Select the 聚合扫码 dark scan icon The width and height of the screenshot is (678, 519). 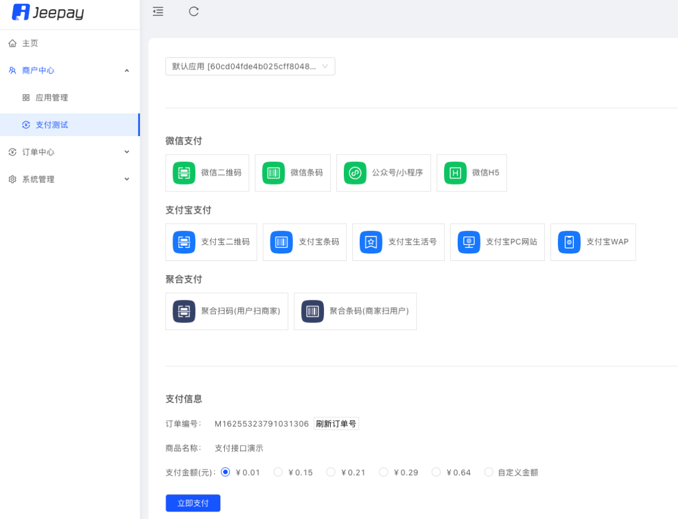[184, 311]
